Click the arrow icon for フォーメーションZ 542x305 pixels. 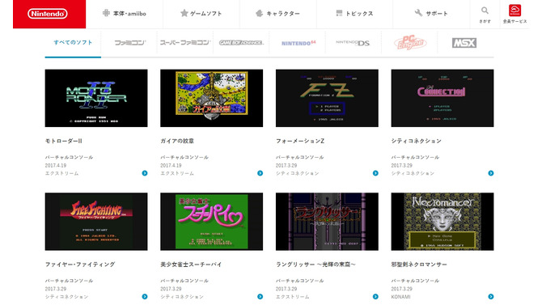[375, 173]
